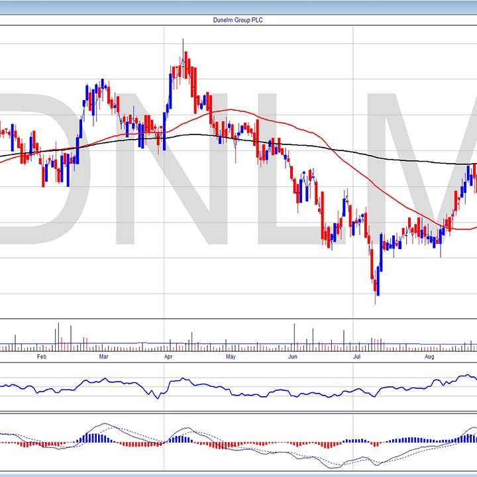
Task: Click the May month axis label
Action: pos(231,357)
